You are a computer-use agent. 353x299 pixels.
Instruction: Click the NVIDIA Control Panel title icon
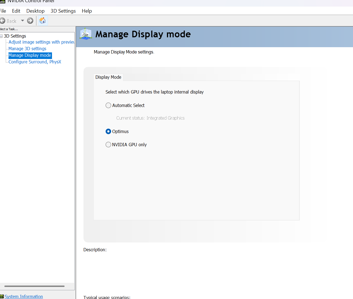click(x=2, y=1)
